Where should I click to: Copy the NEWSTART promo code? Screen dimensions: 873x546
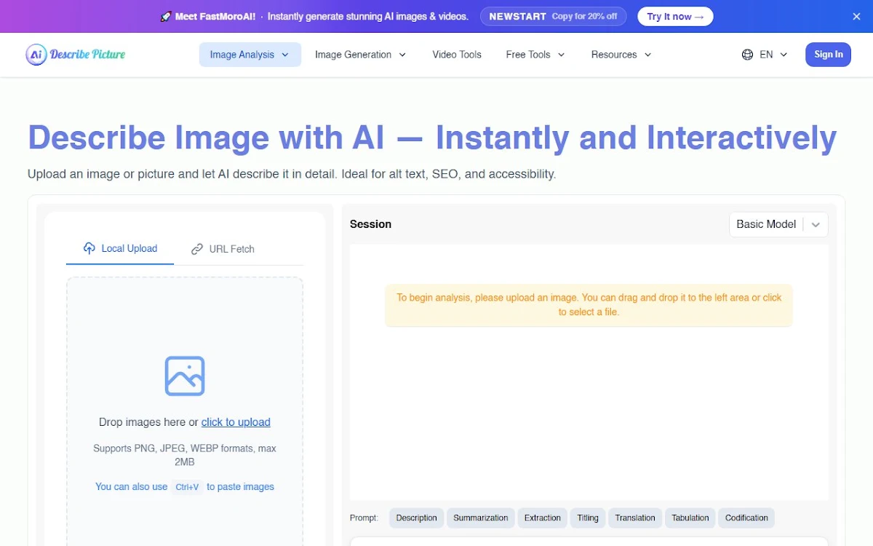(553, 16)
